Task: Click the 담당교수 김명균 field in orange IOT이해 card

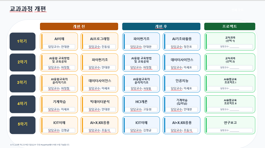Action: coord(59,130)
